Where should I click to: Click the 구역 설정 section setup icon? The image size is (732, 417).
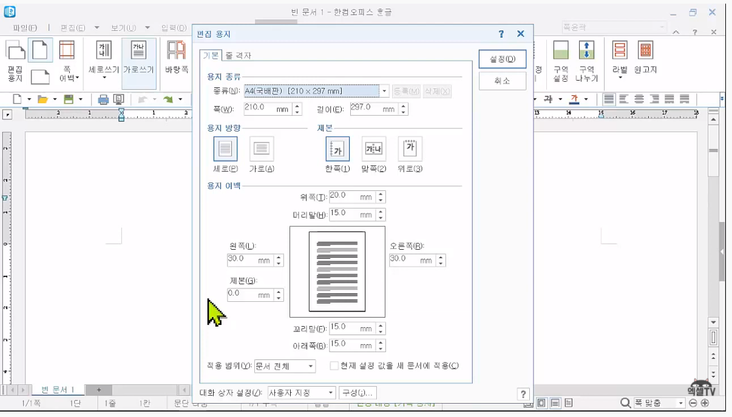(x=560, y=62)
